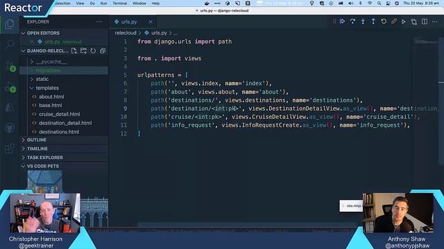The image size is (444, 249).
Task: Open the GitHub view in the activity bar
Action: coord(10,128)
